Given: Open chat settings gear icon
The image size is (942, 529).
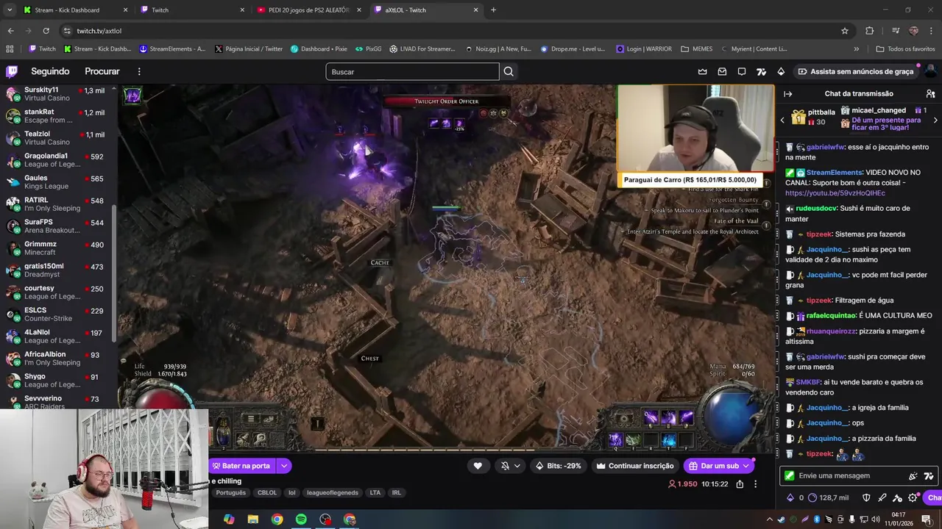Looking at the screenshot, I should (x=913, y=497).
